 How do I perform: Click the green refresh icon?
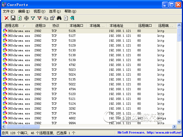pyautogui.click(x=19, y=18)
